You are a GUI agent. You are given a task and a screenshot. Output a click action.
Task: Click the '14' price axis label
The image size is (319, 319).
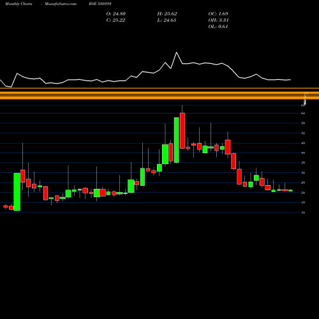pyautogui.click(x=303, y=212)
